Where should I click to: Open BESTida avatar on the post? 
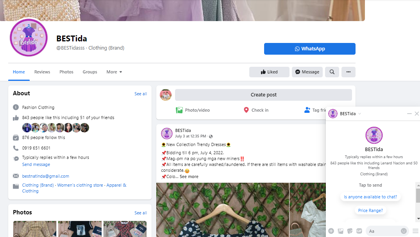click(x=167, y=134)
